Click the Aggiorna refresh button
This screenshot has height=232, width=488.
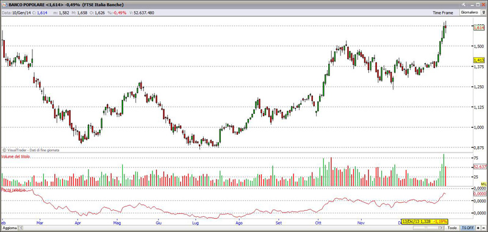coord(9,228)
